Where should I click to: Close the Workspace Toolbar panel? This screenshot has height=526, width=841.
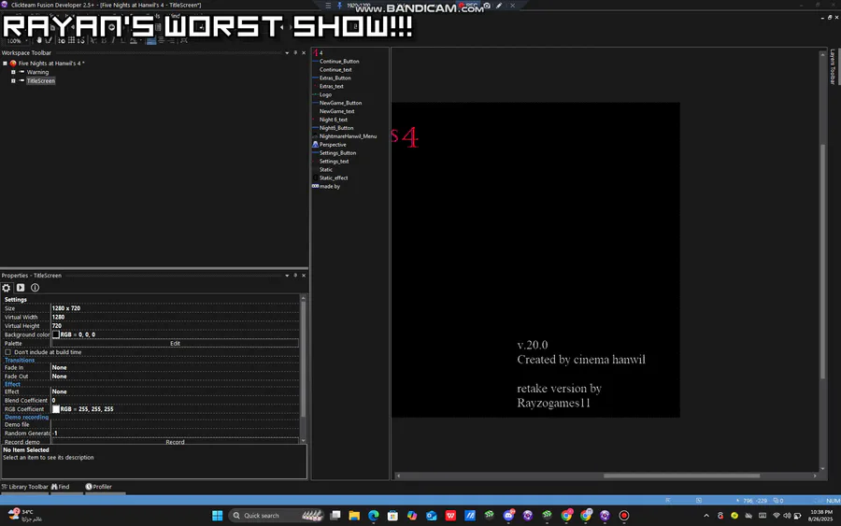coord(304,52)
